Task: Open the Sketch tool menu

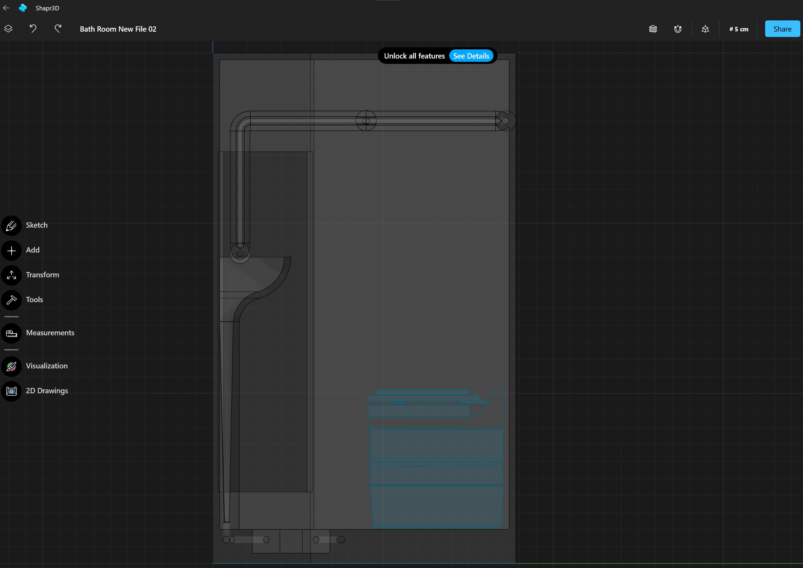Action: [12, 226]
